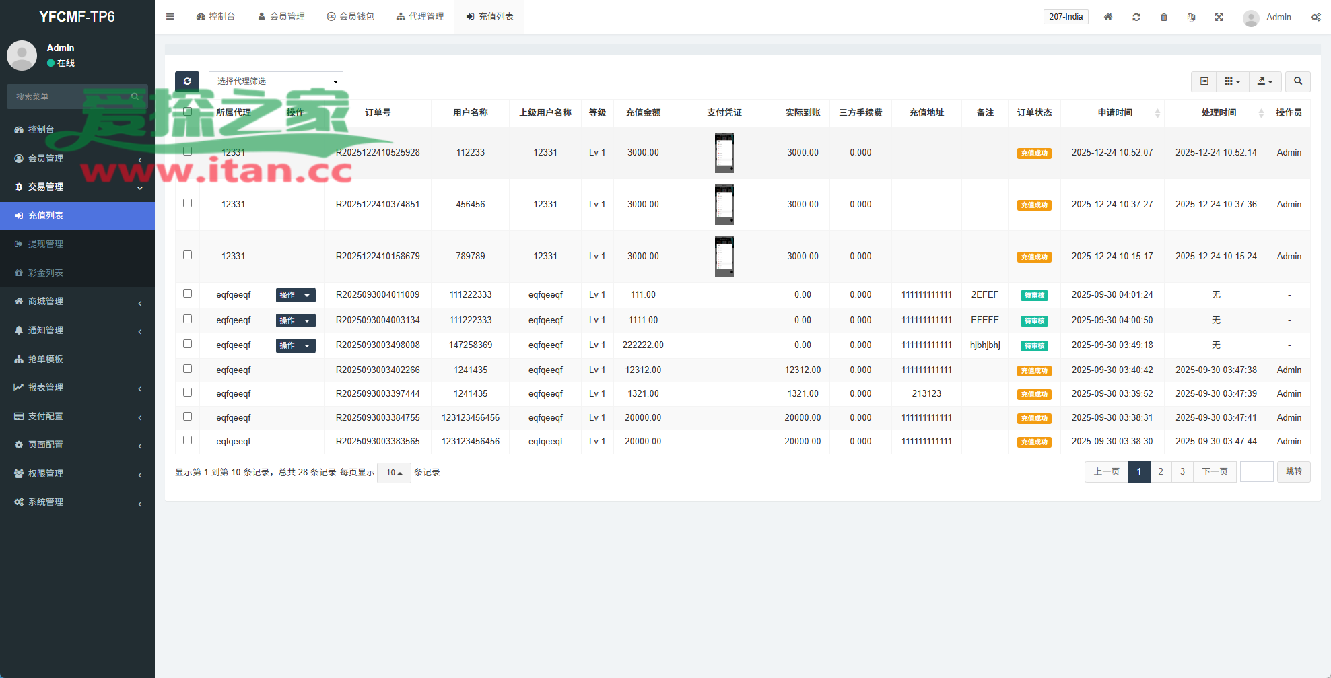Open 提现管理 in sidebar

pyautogui.click(x=46, y=244)
